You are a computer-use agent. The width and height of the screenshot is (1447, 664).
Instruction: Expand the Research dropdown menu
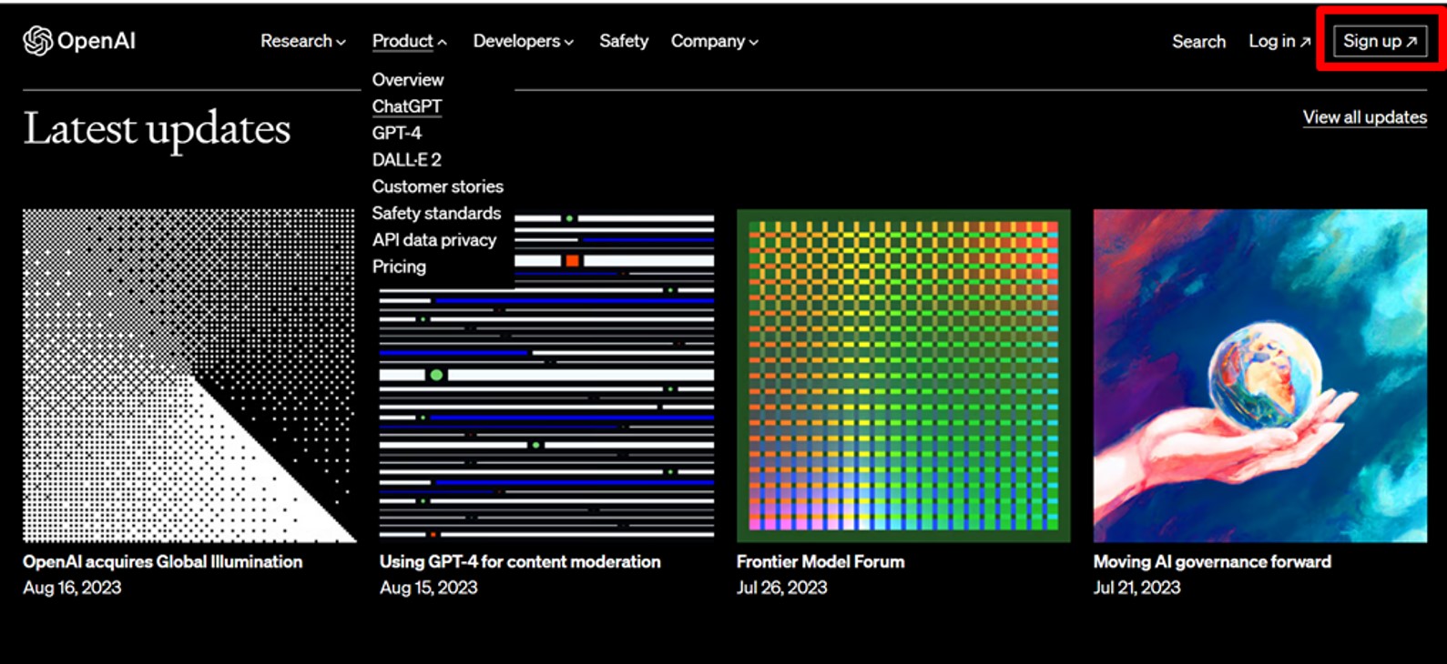[302, 41]
